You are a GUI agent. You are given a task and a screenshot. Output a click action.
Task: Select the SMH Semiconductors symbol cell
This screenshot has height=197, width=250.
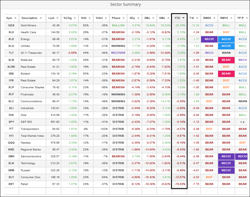pos(11,156)
